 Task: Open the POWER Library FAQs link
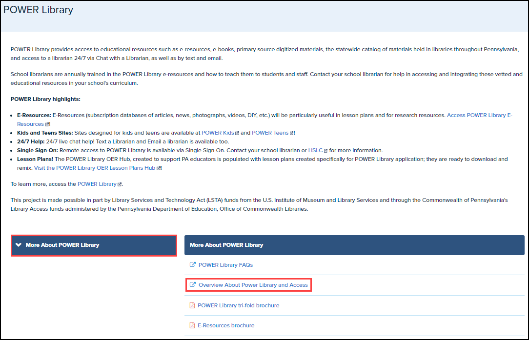[225, 265]
